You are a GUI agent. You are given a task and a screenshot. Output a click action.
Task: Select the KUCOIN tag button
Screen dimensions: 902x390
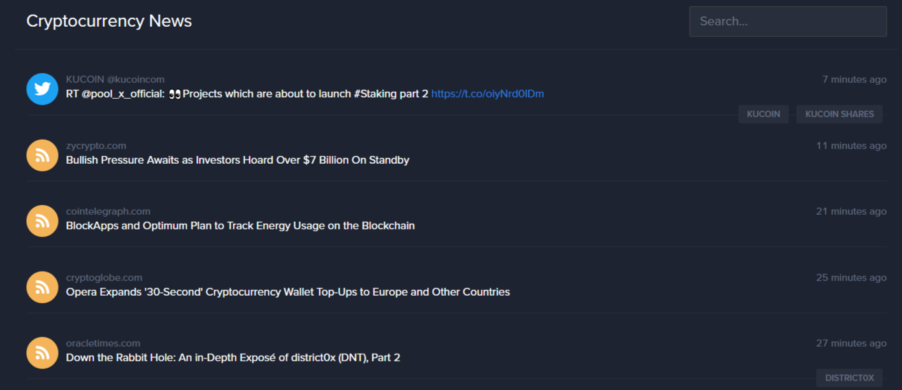pyautogui.click(x=764, y=114)
